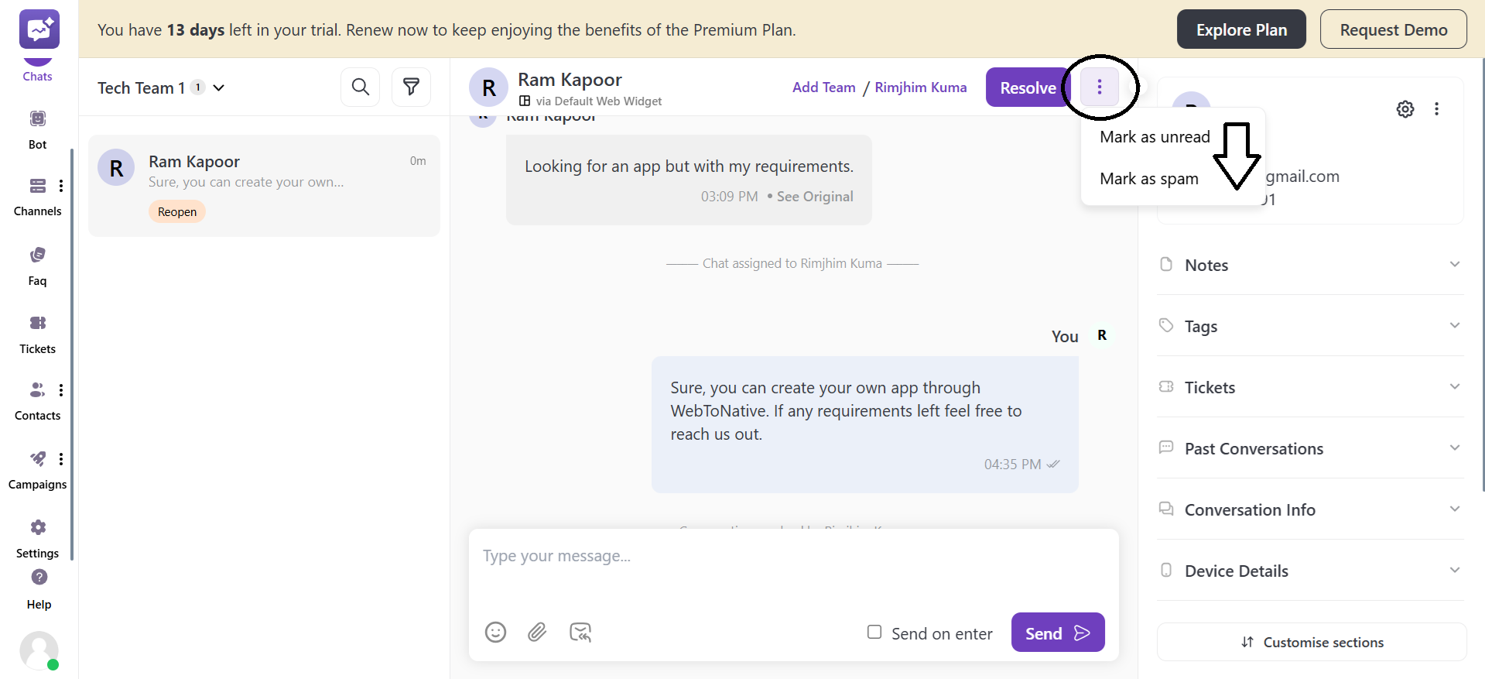
Task: Click Rimjhim Kuma assignee link
Action: point(921,87)
